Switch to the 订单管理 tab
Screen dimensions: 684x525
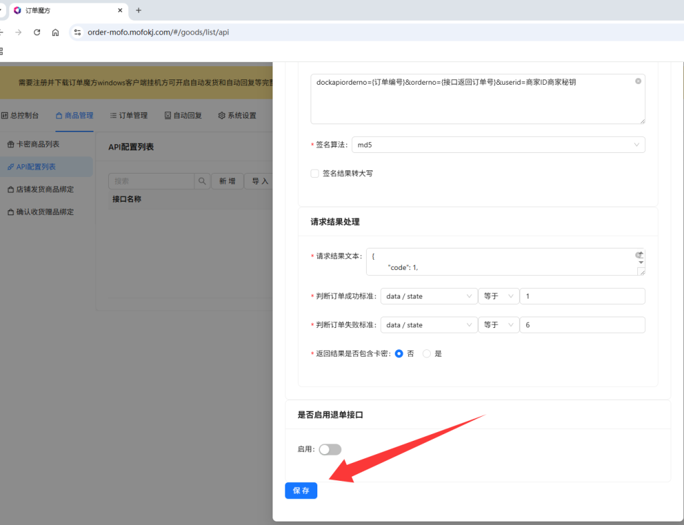pos(128,115)
